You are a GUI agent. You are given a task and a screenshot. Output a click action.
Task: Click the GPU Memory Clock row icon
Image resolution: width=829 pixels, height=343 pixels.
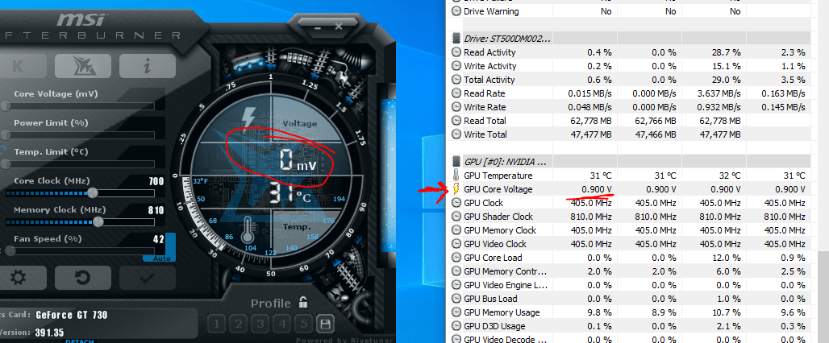pos(456,230)
